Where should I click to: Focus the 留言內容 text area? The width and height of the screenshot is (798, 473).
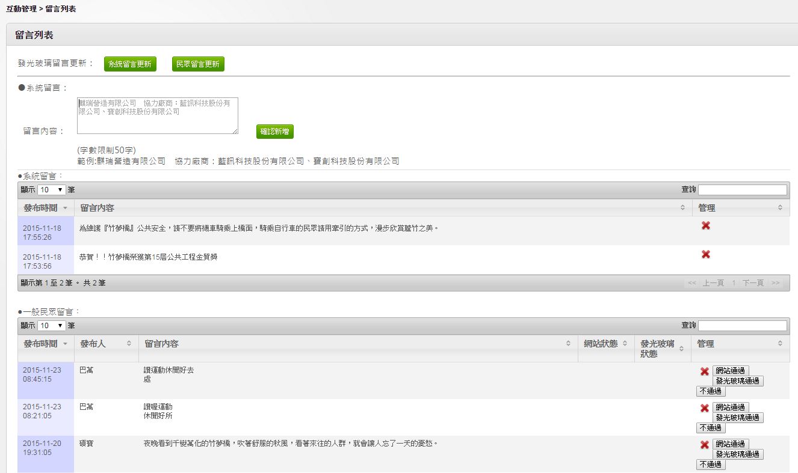coord(158,116)
